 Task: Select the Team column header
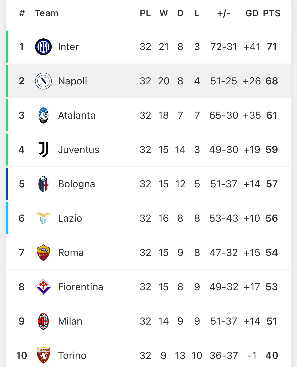point(47,13)
